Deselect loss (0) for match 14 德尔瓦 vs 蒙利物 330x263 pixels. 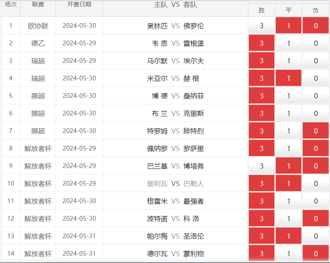316,253
